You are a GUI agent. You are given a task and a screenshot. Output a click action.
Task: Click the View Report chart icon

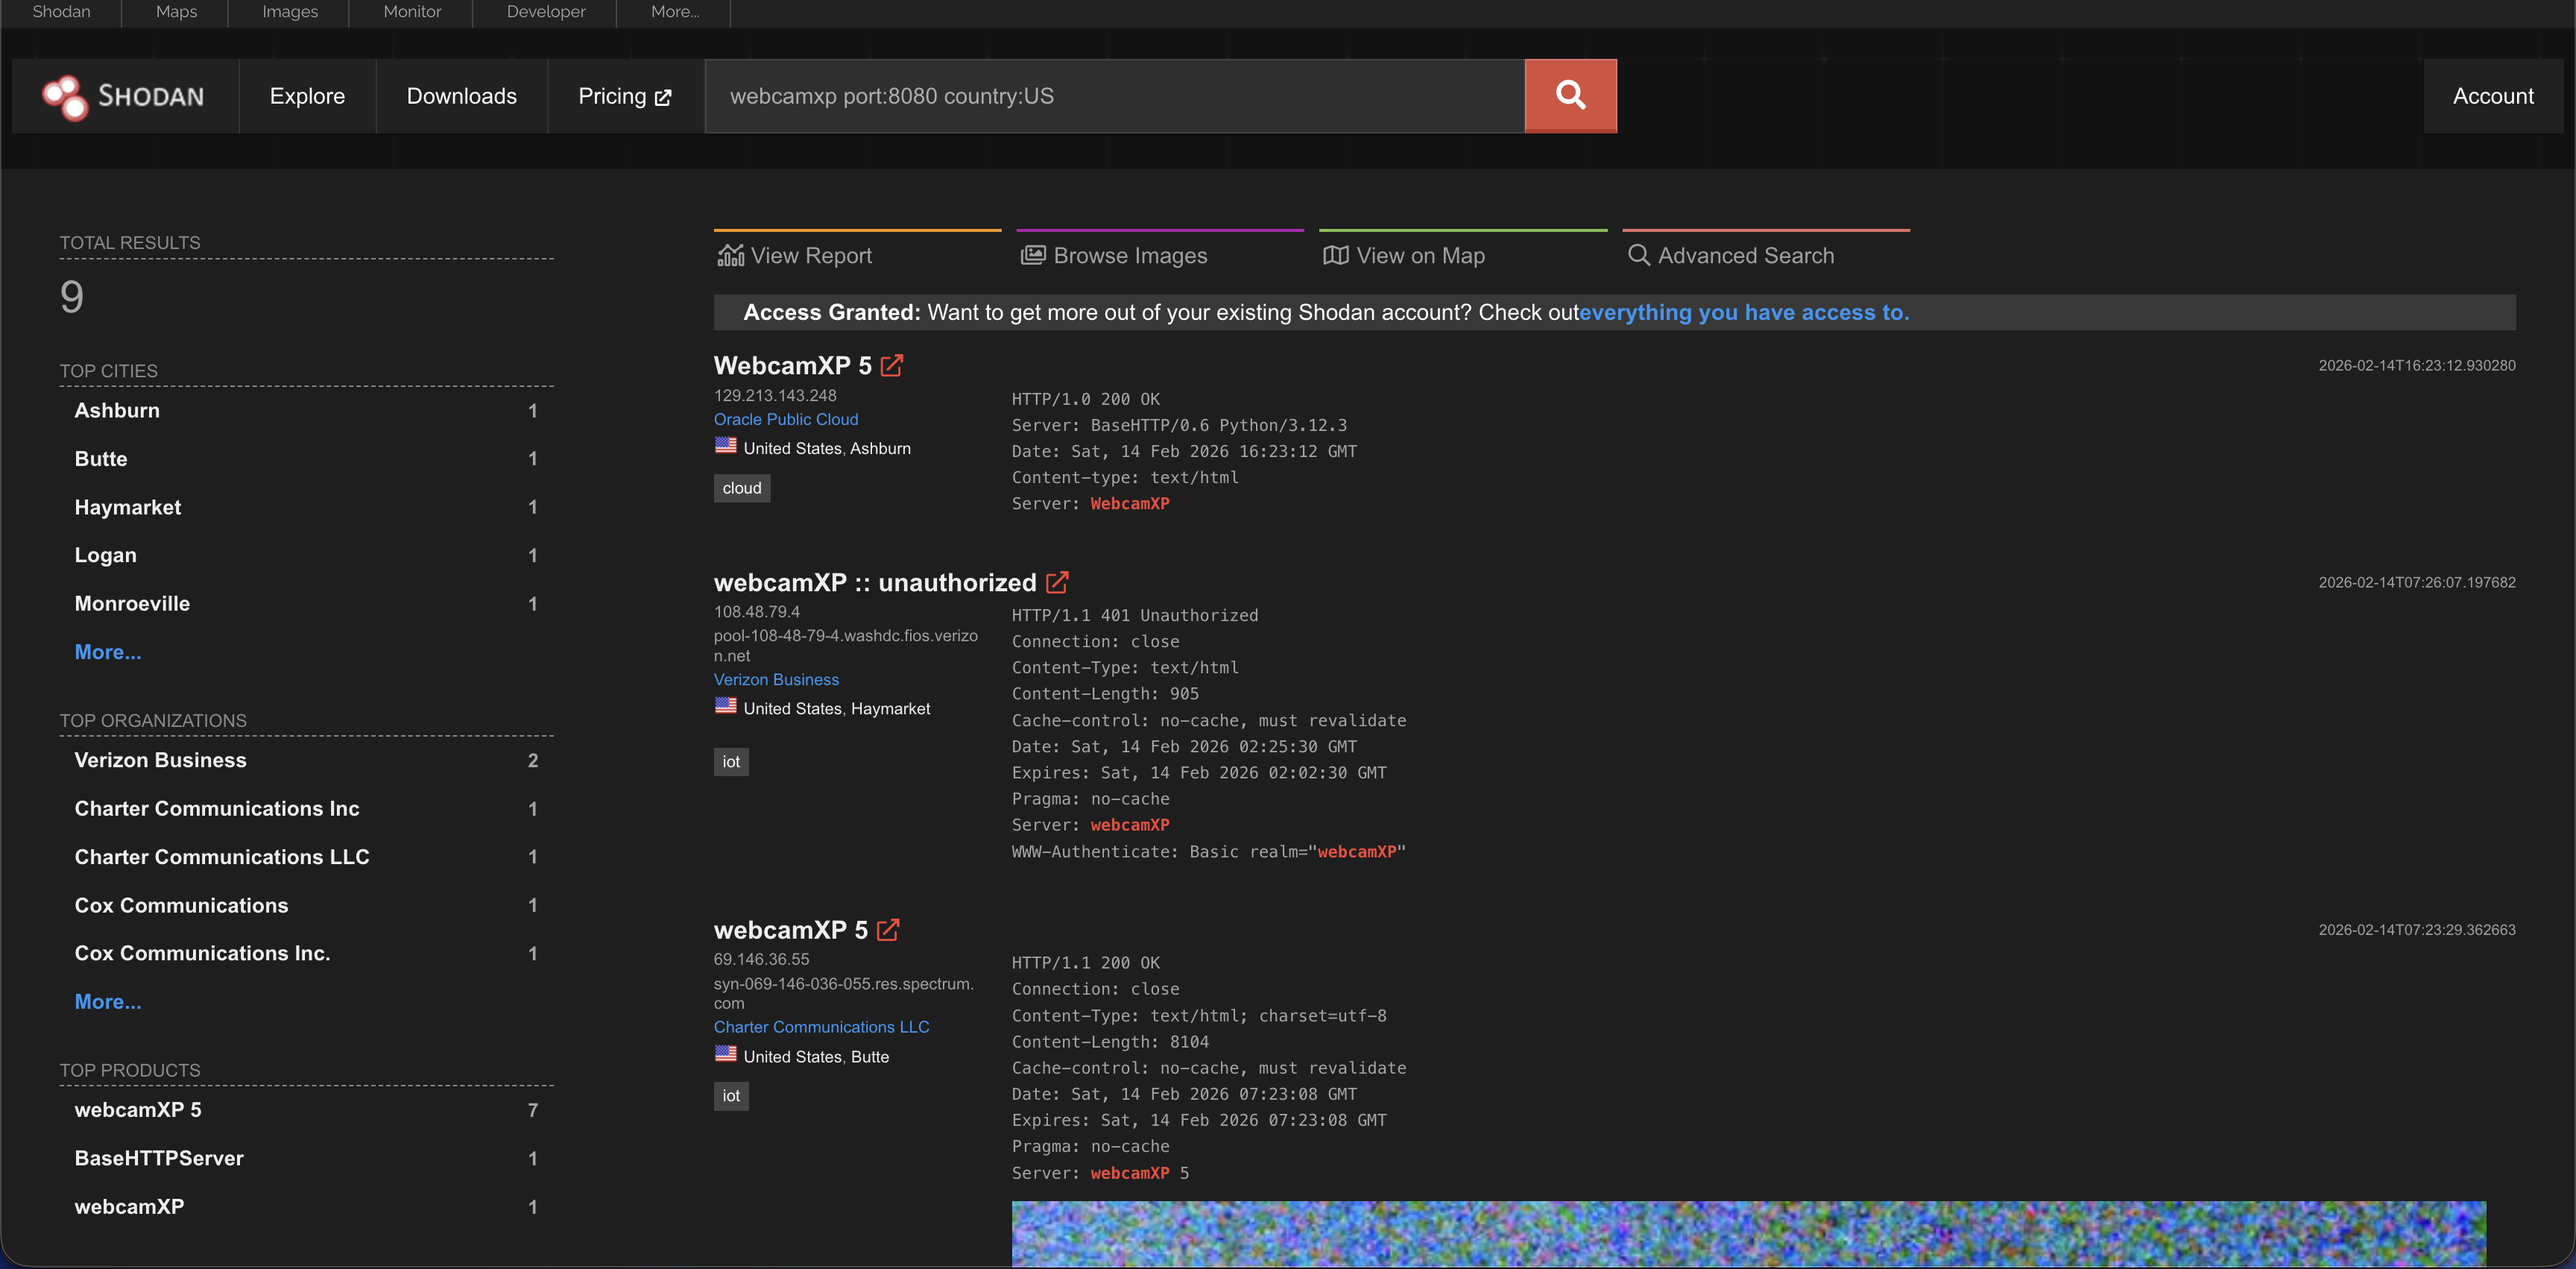click(x=730, y=256)
